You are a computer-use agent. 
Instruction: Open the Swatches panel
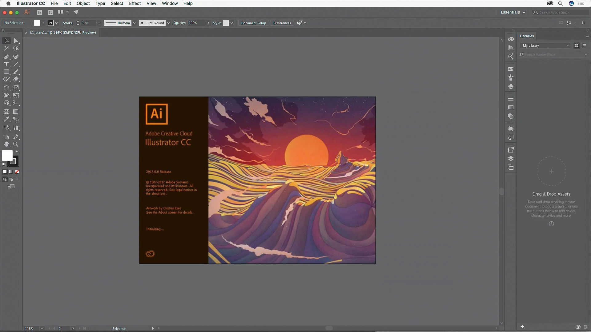[511, 69]
